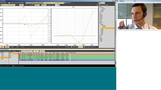Click the blue help icon in strategies toolbar
This screenshot has height=90, width=161.
(x=114, y=51)
